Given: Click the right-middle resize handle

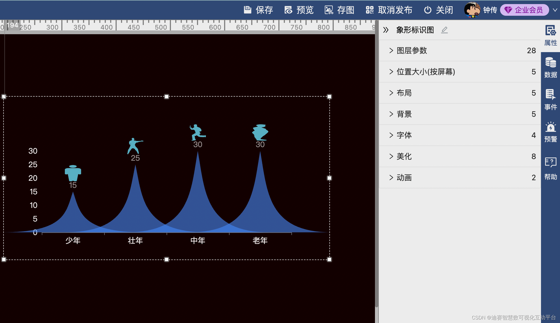Looking at the screenshot, I should (x=329, y=178).
